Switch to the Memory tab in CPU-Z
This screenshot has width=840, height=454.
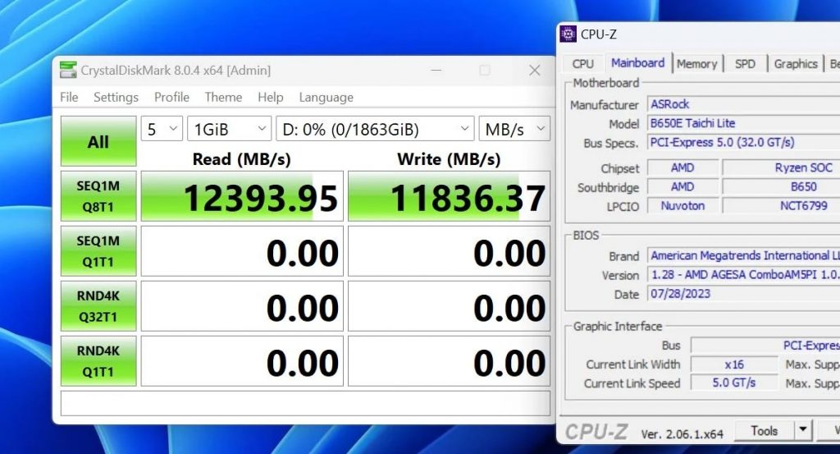coord(697,64)
